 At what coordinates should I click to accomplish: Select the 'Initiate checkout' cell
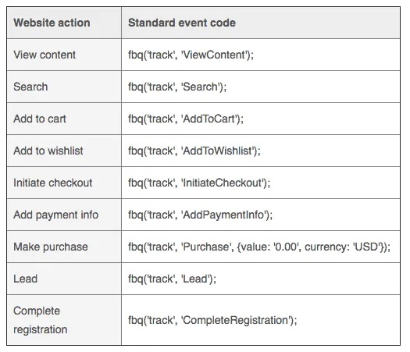tap(53, 183)
